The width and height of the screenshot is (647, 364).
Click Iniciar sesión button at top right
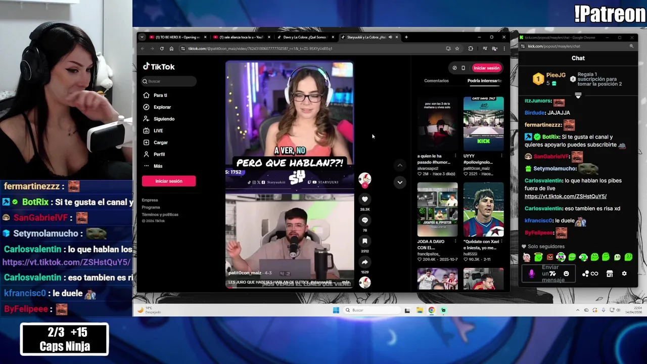click(x=486, y=68)
